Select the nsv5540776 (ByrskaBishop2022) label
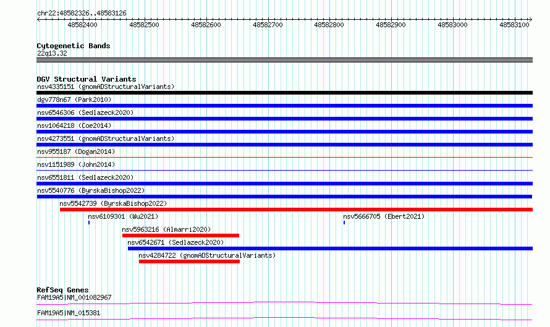Screen dimensions: 550x327 click(91, 190)
